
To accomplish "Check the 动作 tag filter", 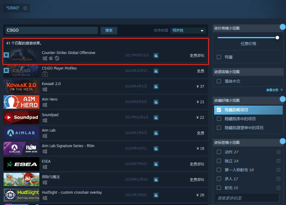I will (219, 152).
